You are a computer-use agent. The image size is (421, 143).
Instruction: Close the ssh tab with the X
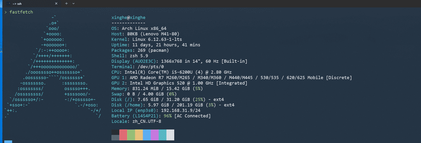point(56,4)
